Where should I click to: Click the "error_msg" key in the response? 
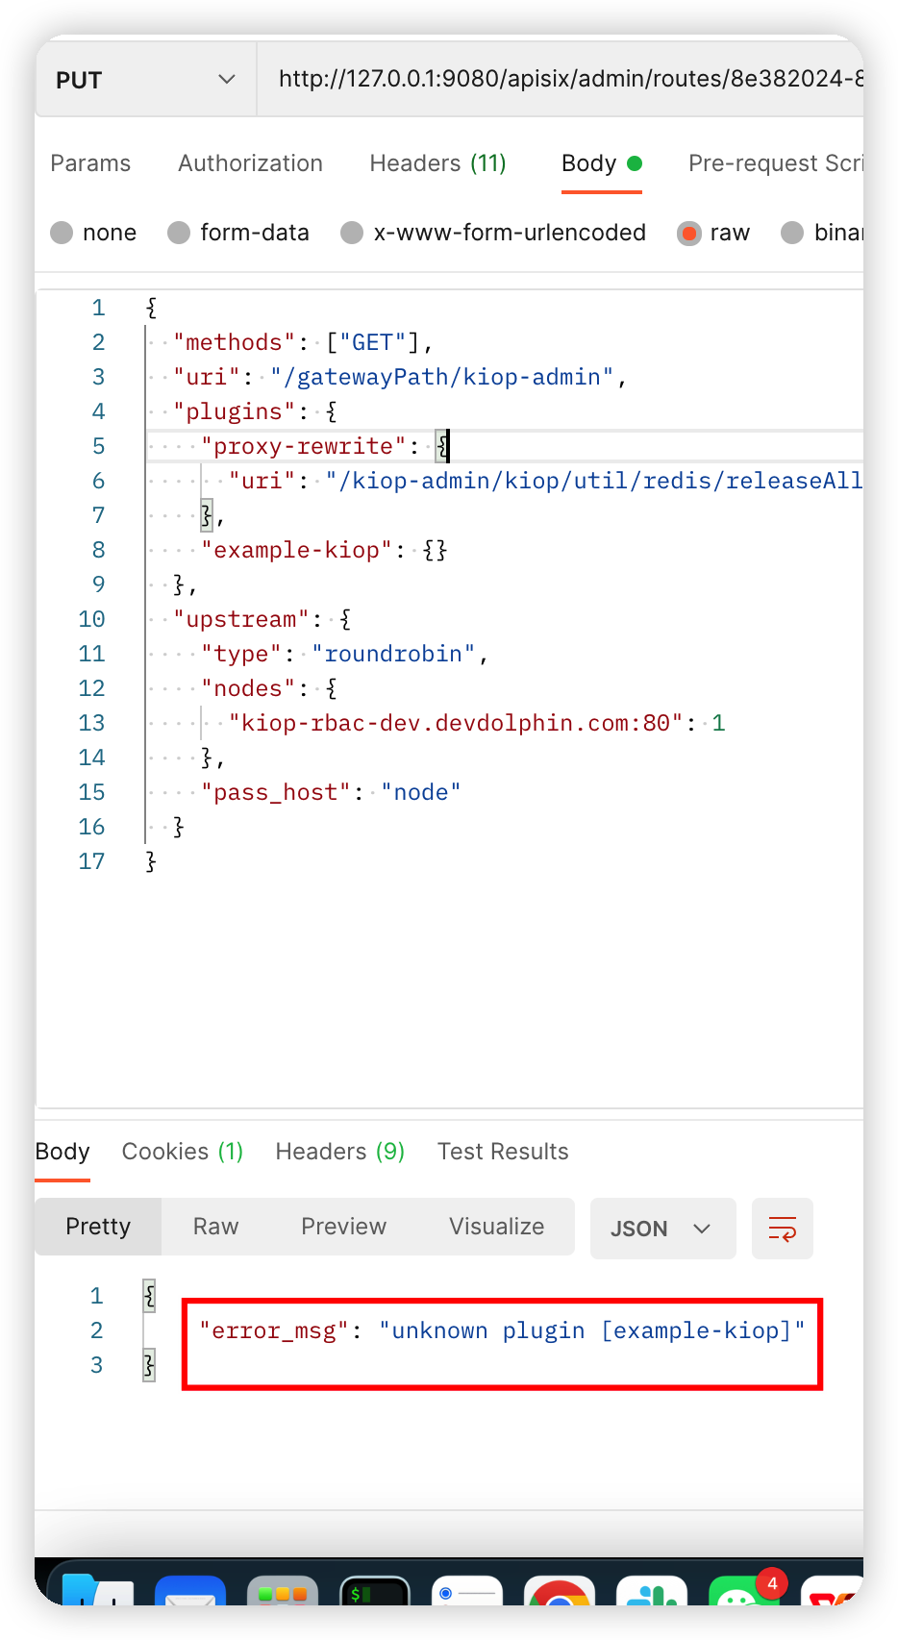click(274, 1330)
